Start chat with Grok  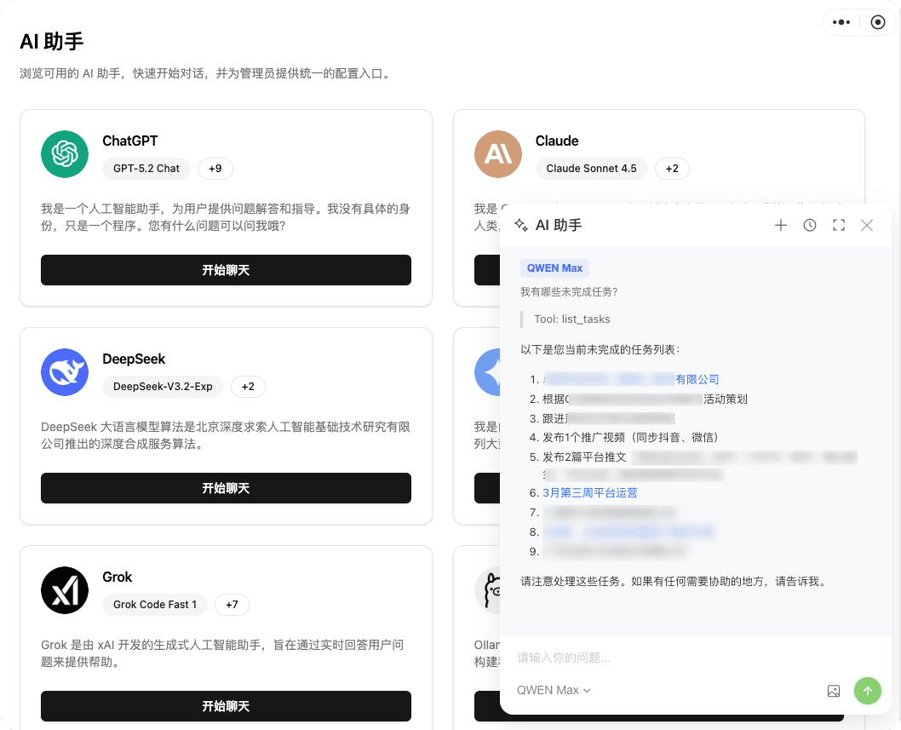(x=226, y=706)
